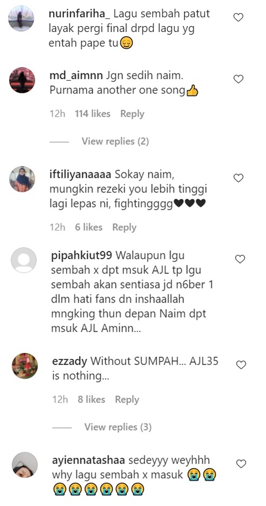The height and width of the screenshot is (506, 266).
Task: Open pipahkiut99's default avatar
Action: click(x=24, y=260)
